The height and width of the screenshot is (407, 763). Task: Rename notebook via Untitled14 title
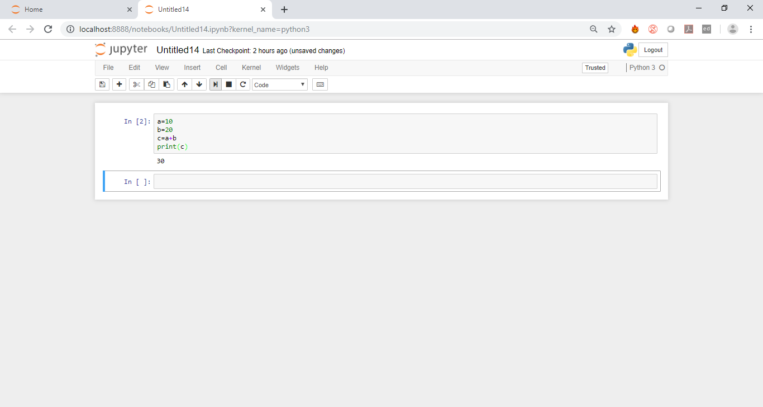click(x=178, y=50)
